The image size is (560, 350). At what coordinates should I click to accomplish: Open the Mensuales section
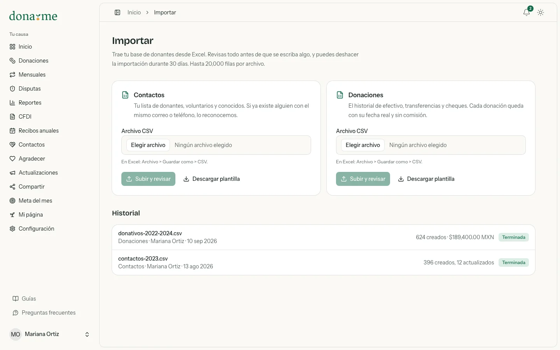(50, 75)
